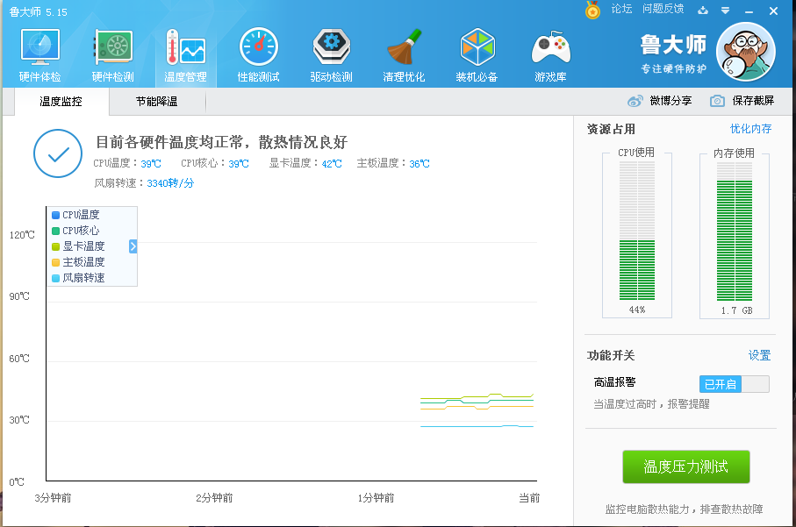Screen dimensions: 796x527
Task: Open 问题反馈 feedback link
Action: [x=663, y=9]
